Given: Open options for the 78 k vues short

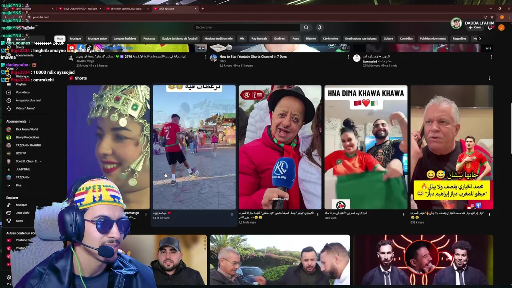Looking at the screenshot, I should 404,214.
